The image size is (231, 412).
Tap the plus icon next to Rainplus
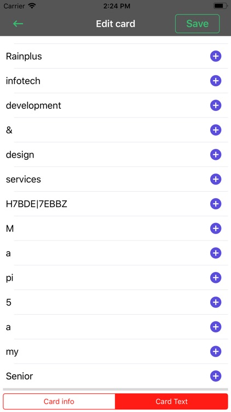[216, 56]
